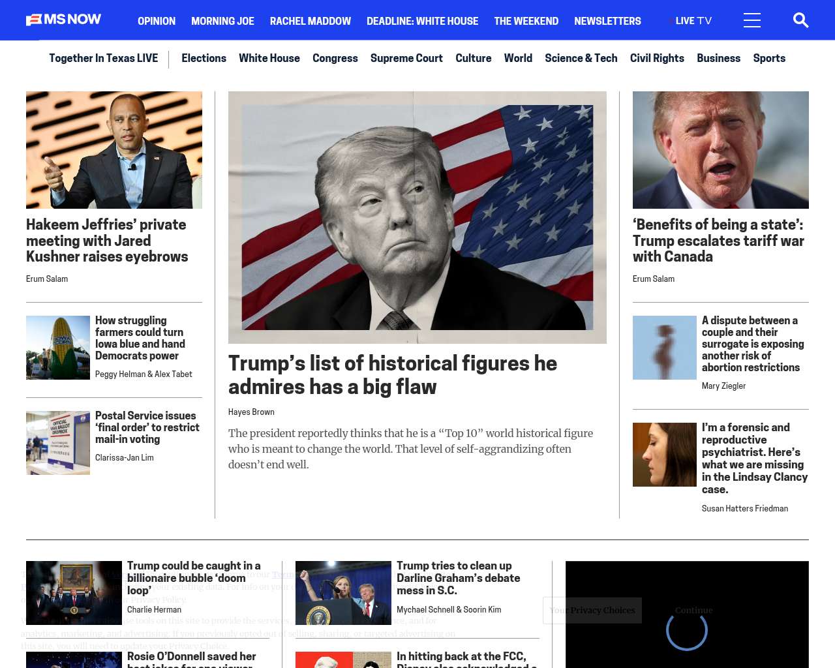Read struggling farmers Iowa headline
Screen dimensions: 835x668
(x=140, y=338)
